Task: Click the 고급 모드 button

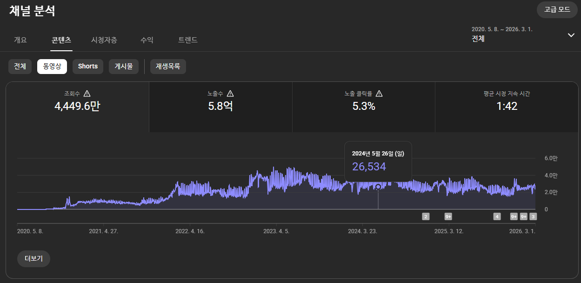Action: click(x=557, y=10)
